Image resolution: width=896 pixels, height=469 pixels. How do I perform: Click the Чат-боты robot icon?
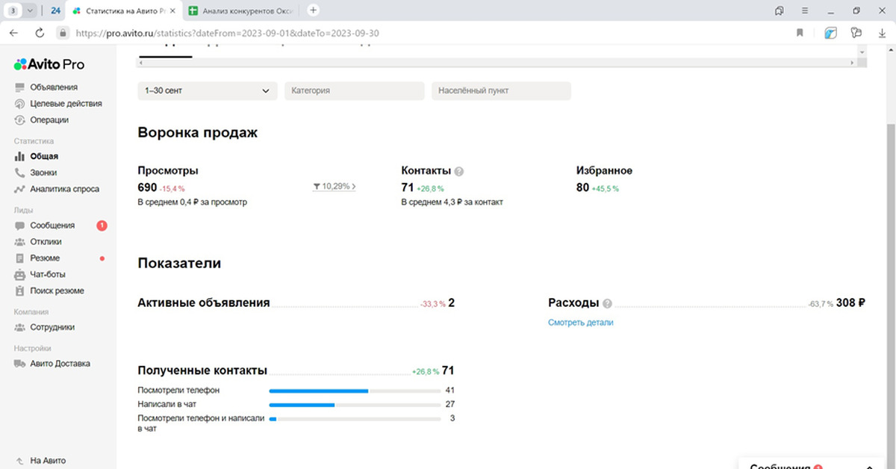pos(19,275)
